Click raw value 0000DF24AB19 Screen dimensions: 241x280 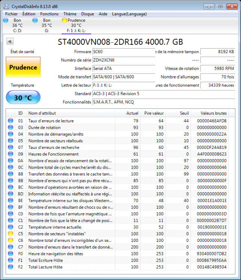(212, 147)
